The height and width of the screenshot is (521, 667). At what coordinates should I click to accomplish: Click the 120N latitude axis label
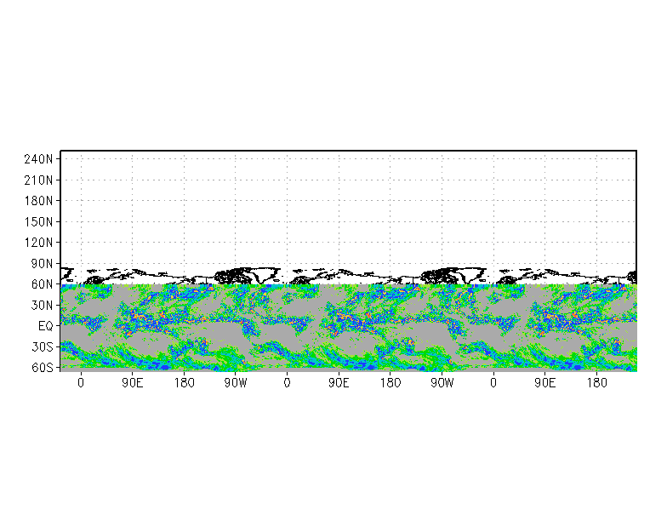point(39,243)
